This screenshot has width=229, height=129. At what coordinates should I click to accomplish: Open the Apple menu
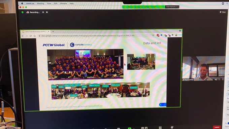coord(22,3)
